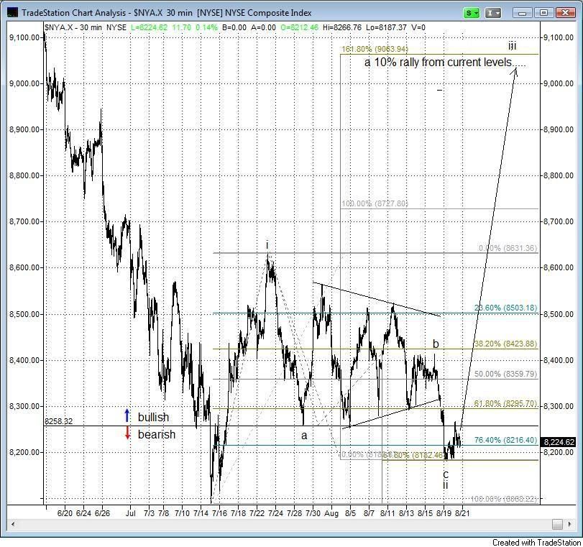
Task: Select the 161.80% Fibonacci extension label
Action: tap(374, 49)
